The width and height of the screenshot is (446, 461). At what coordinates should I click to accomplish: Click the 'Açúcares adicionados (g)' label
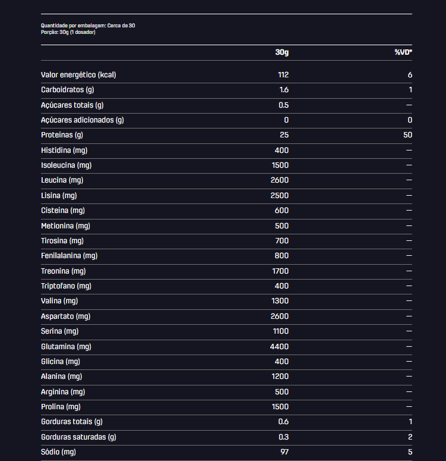point(83,120)
